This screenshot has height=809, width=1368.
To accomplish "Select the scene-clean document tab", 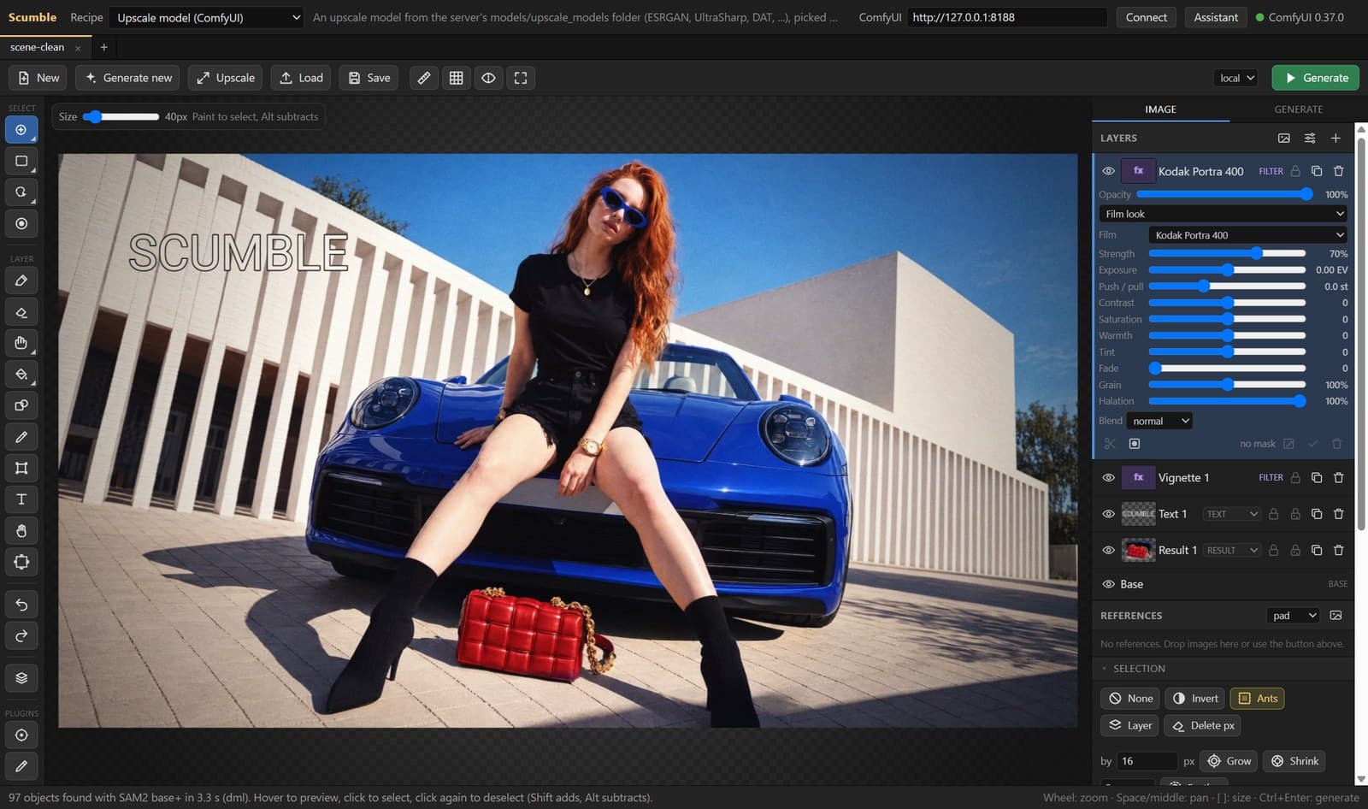I will [38, 47].
